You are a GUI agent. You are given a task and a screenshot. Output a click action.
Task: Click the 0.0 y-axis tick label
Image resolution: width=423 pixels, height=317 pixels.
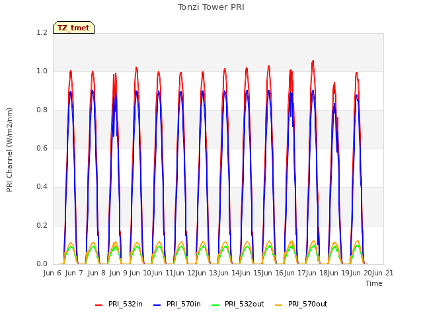[x=42, y=264]
